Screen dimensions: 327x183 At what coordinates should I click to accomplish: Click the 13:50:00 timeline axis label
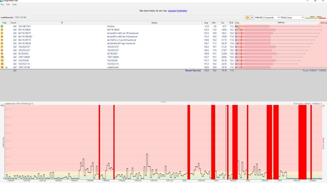tap(122, 181)
